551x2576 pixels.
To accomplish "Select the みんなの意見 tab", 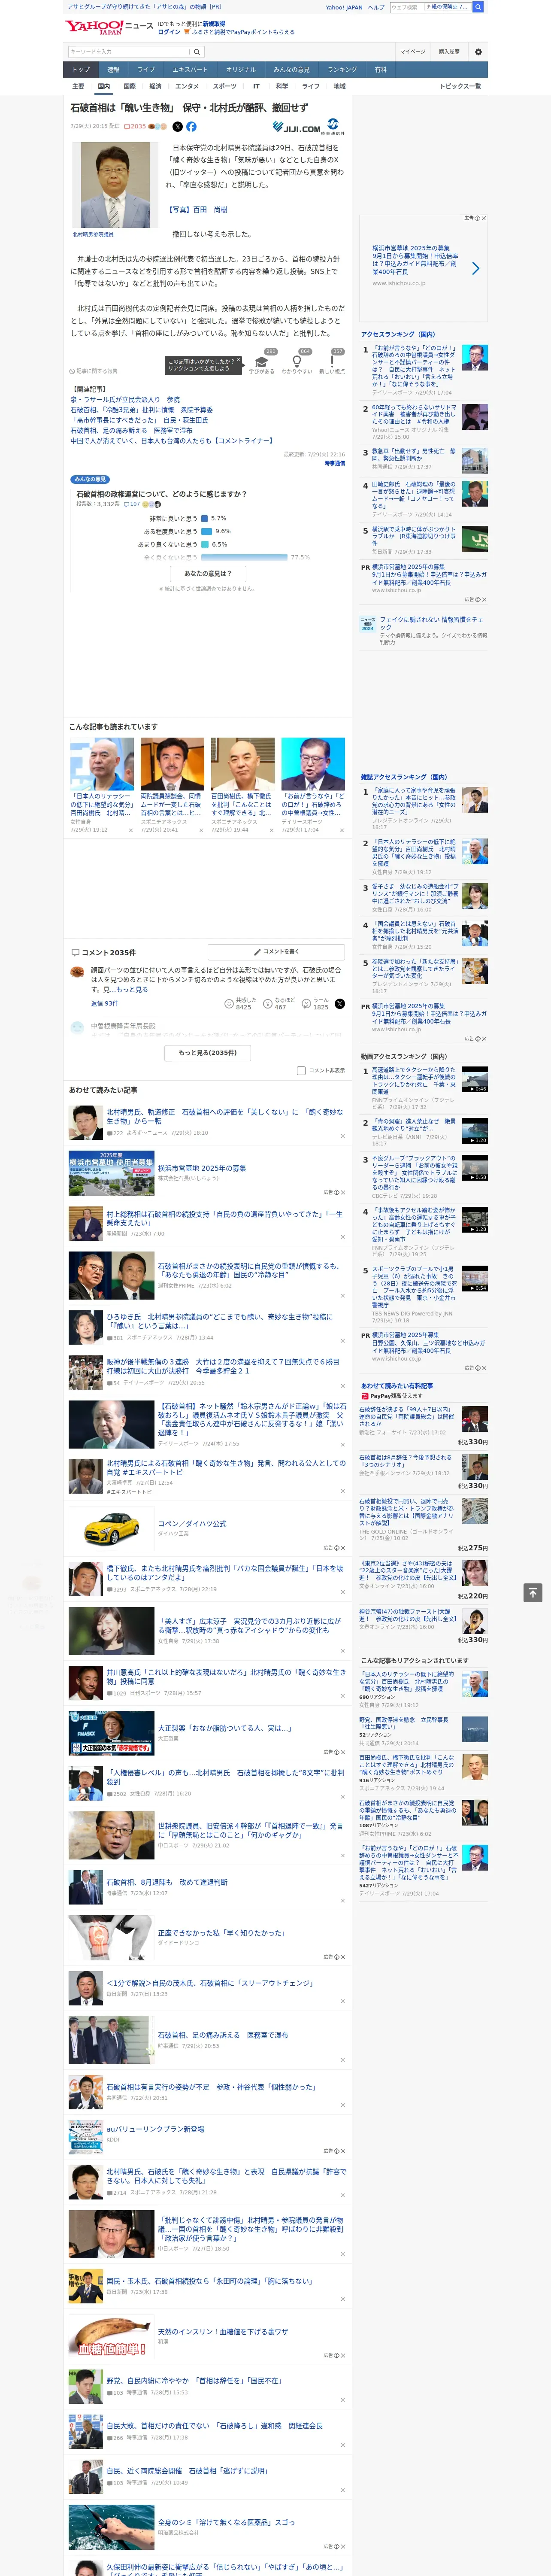I will tap(291, 70).
